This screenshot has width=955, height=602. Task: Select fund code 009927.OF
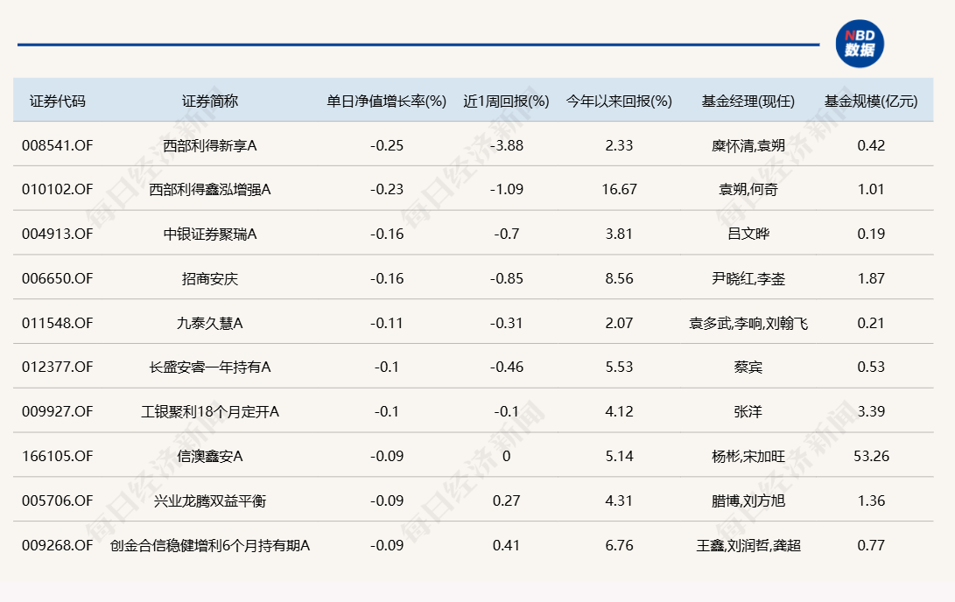coord(57,411)
